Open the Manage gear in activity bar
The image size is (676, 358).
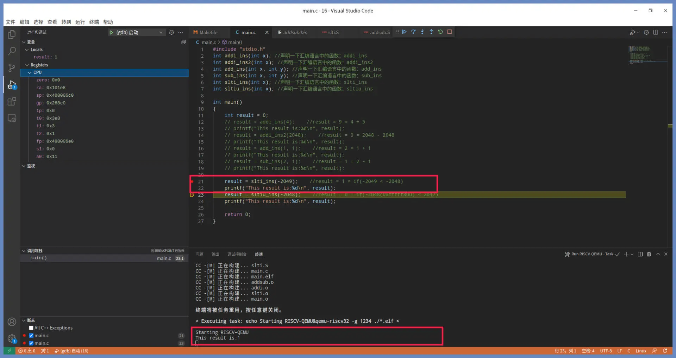point(12,338)
